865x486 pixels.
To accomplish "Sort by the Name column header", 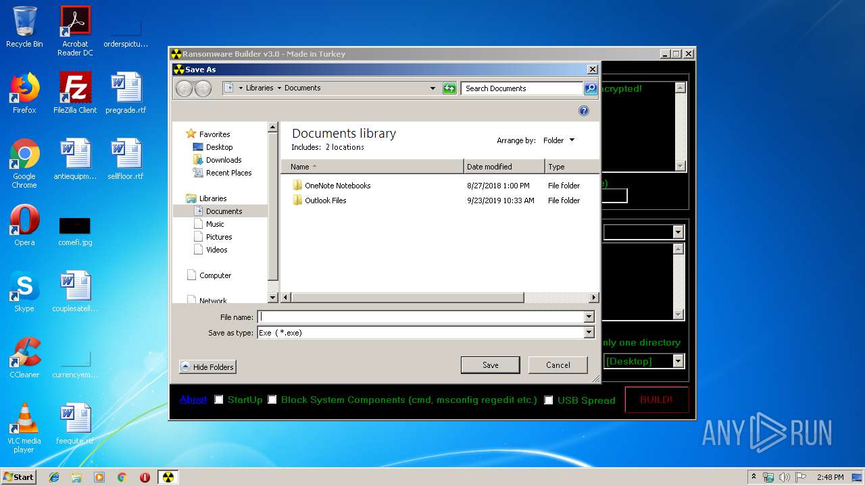I will point(372,167).
